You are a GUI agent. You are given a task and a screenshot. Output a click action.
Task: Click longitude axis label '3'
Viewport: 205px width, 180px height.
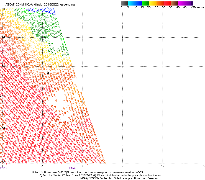(x=42, y=166)
